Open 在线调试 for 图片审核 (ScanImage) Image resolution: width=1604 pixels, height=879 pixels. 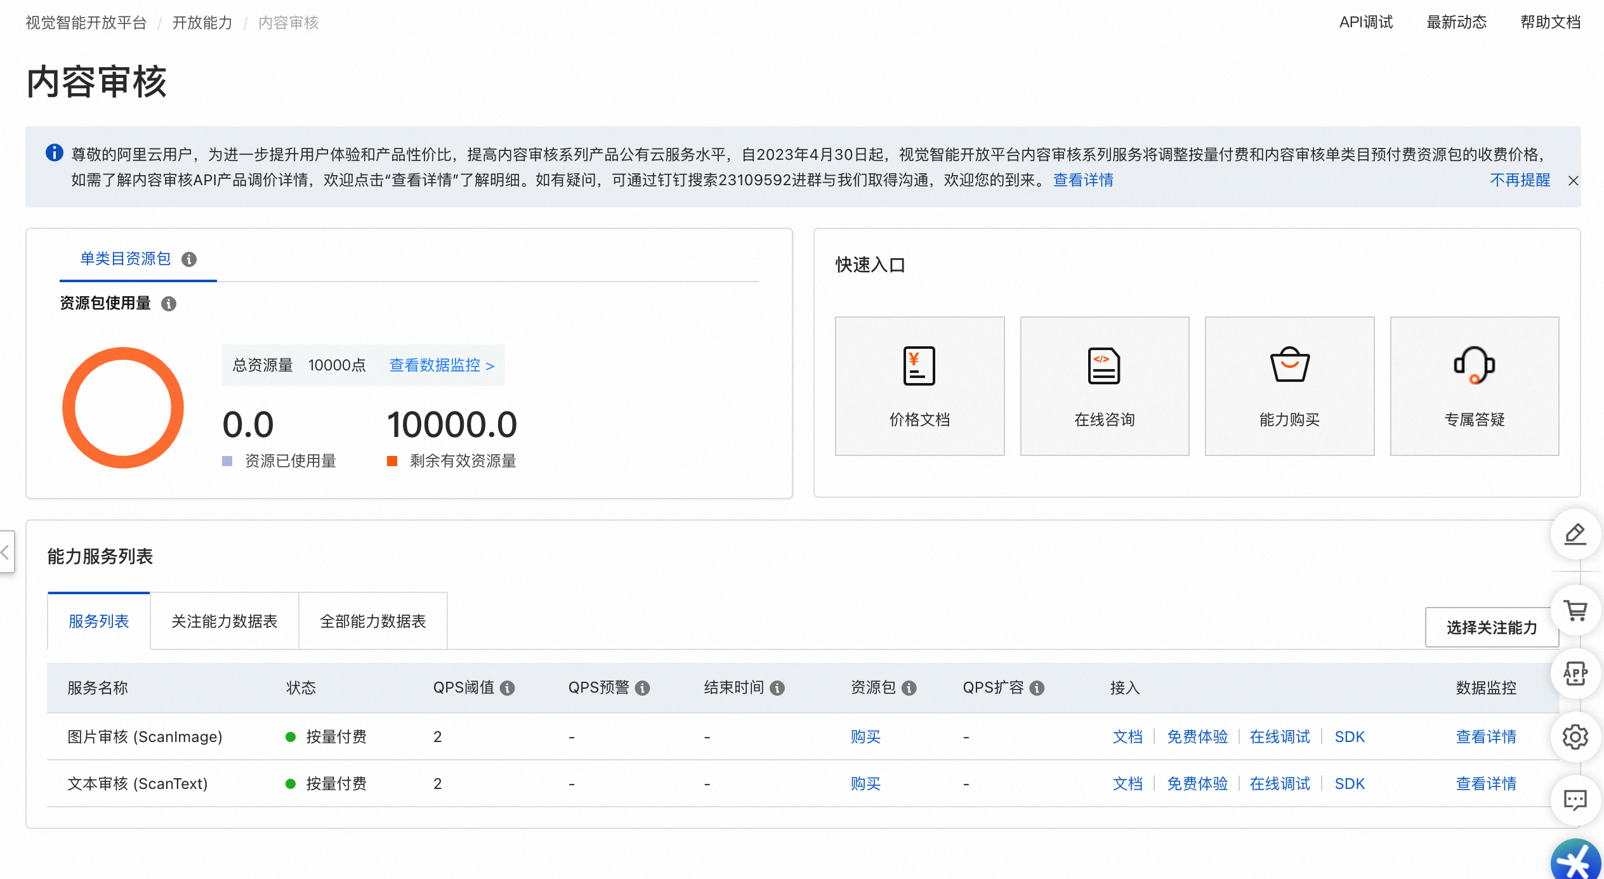[1280, 737]
